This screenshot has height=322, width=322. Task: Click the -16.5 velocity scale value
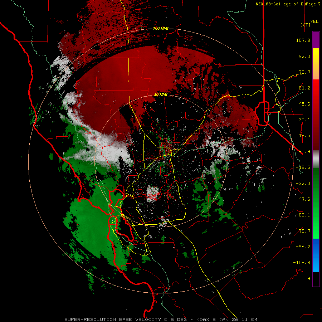(x=303, y=167)
